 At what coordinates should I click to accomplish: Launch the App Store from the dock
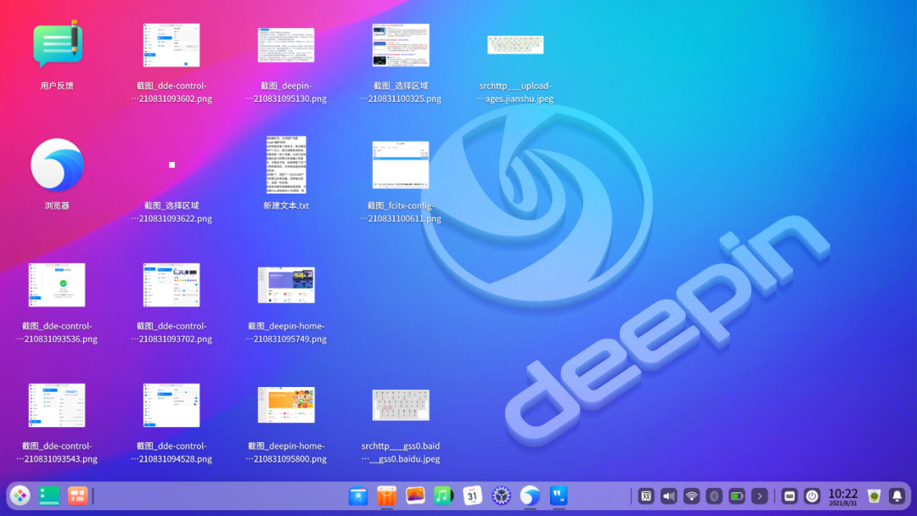click(x=386, y=496)
